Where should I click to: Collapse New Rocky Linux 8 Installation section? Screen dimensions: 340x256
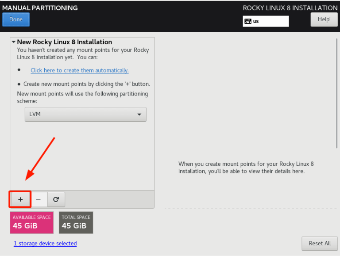pyautogui.click(x=14, y=42)
